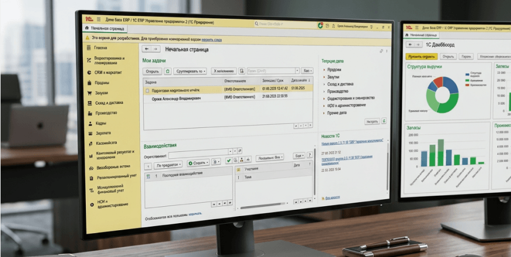The height and width of the screenshot is (257, 511).
Task: Click the open-form icon beside responsible field
Action: [x=239, y=151]
